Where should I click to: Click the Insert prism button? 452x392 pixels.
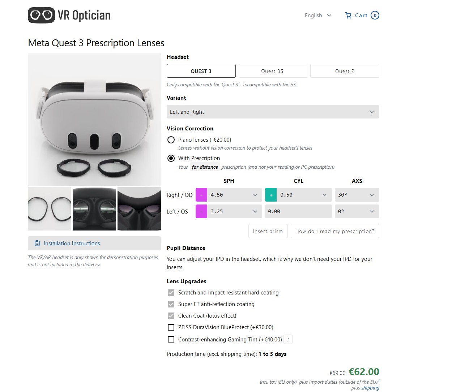coord(268,231)
